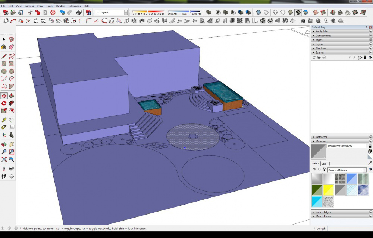Click the Zoom Extents tool
This screenshot has width=373, height=238.
pyautogui.click(x=4, y=159)
